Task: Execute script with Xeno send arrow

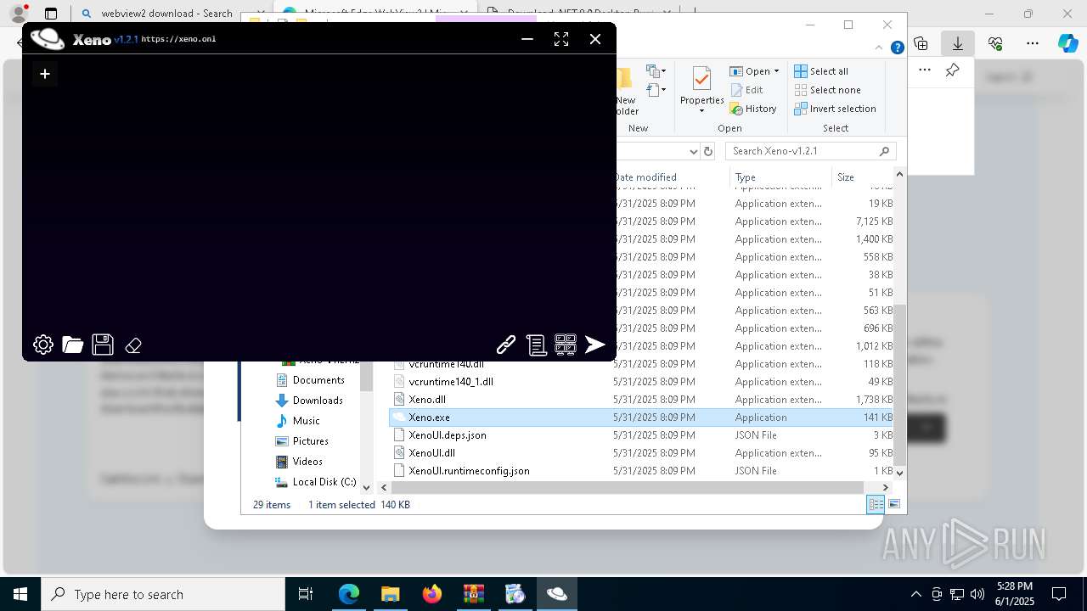Action: click(x=595, y=344)
